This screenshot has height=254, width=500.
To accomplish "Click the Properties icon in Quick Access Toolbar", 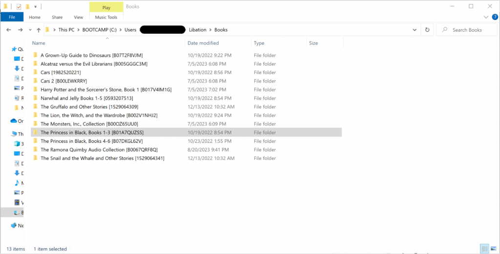I will coord(19,6).
